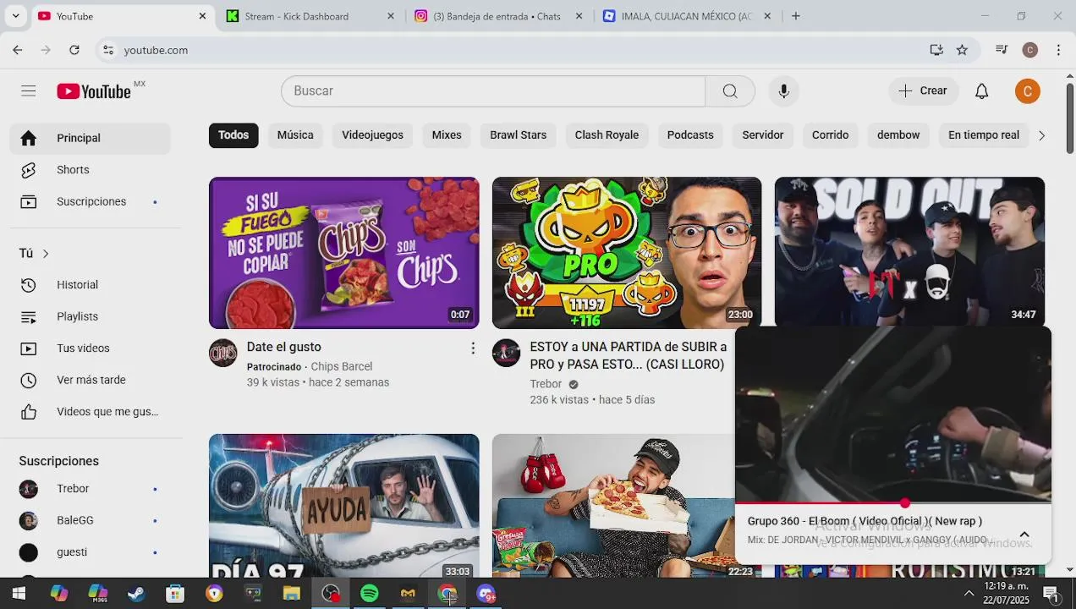Open Ver más tarde list

click(91, 380)
